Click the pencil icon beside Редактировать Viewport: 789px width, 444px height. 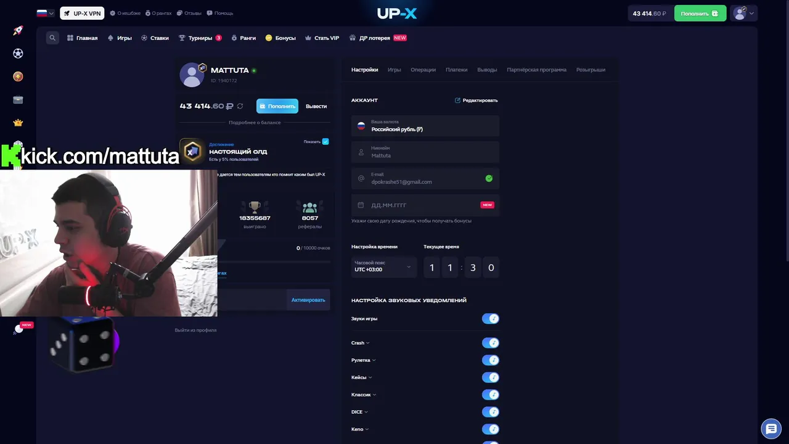[x=457, y=100]
